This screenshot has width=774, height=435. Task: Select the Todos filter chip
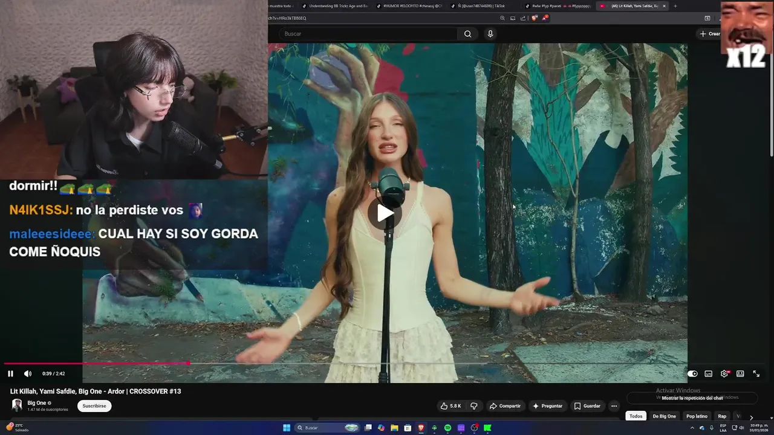(636, 416)
